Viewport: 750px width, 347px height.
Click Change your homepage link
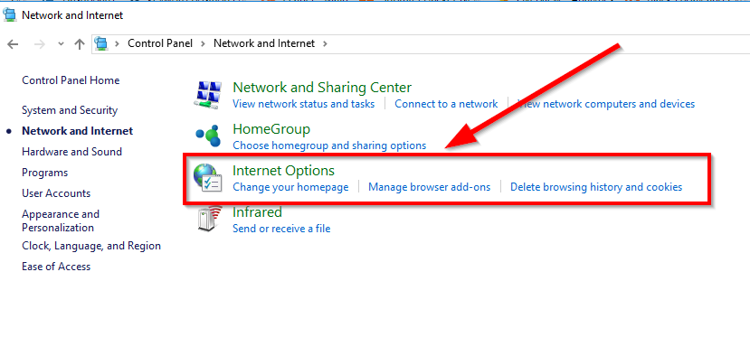tap(290, 187)
